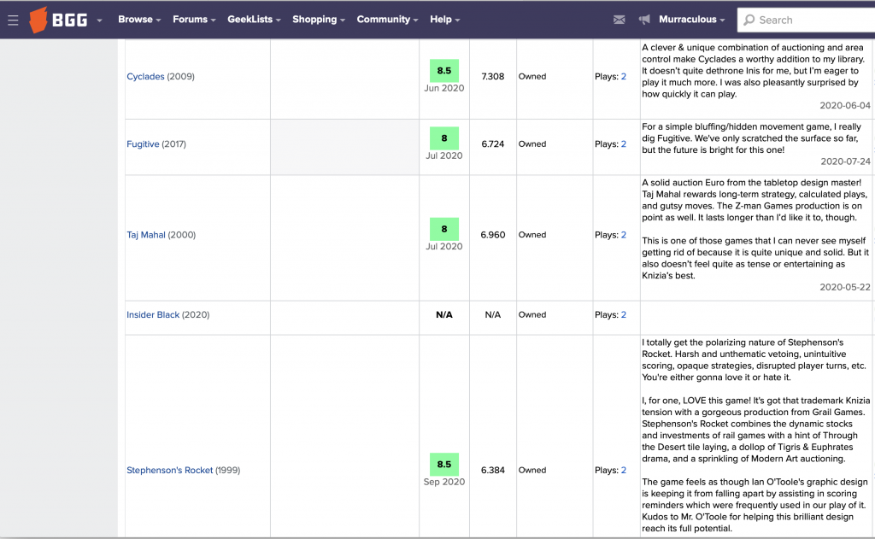Click the Owned status in Taj Mahal row
This screenshot has height=539, width=875.
pyautogui.click(x=532, y=235)
